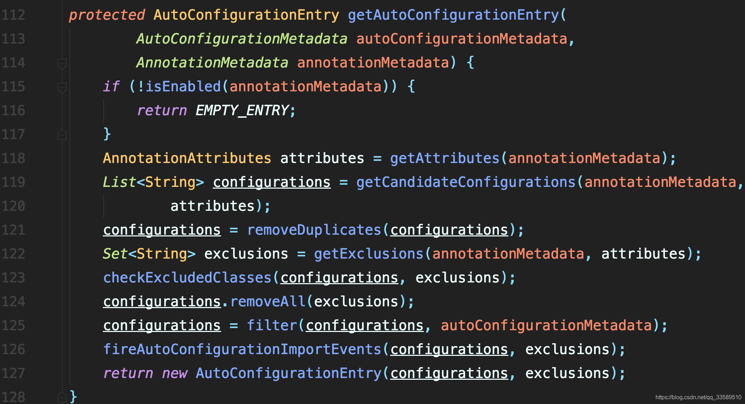Click removeDuplicates method call
Screen dimensions: 745x404
(x=314, y=230)
